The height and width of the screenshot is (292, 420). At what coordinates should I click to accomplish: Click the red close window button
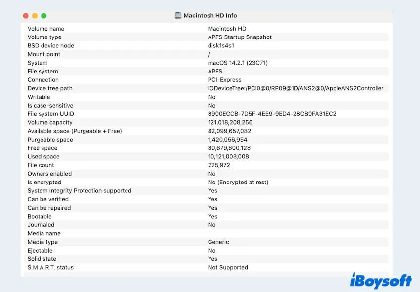26,16
